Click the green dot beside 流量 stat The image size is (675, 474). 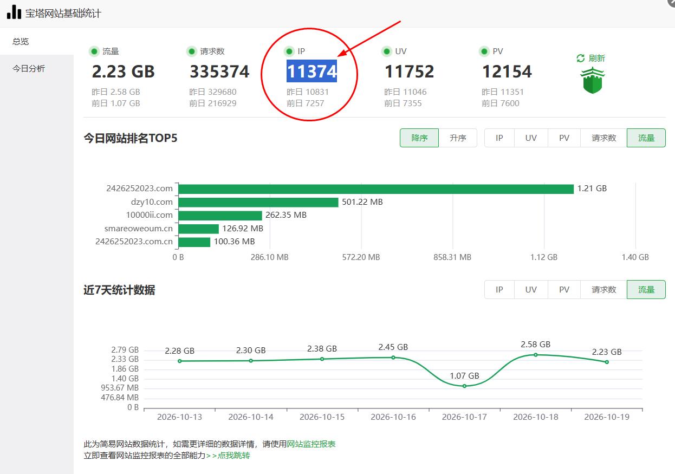(94, 51)
